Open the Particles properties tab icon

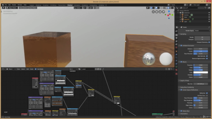point(176,58)
